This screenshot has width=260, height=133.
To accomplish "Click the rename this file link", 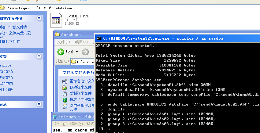I will [82, 81].
